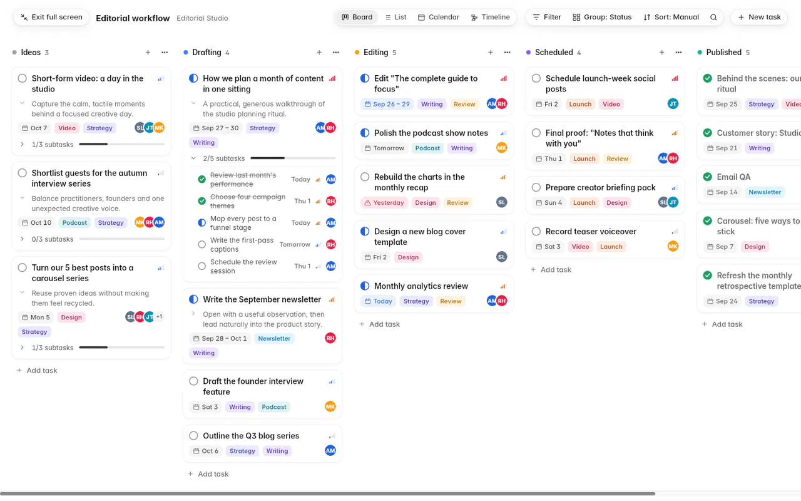The width and height of the screenshot is (801, 501).
Task: Add a task via Ideas column plus icon
Action: [x=148, y=53]
